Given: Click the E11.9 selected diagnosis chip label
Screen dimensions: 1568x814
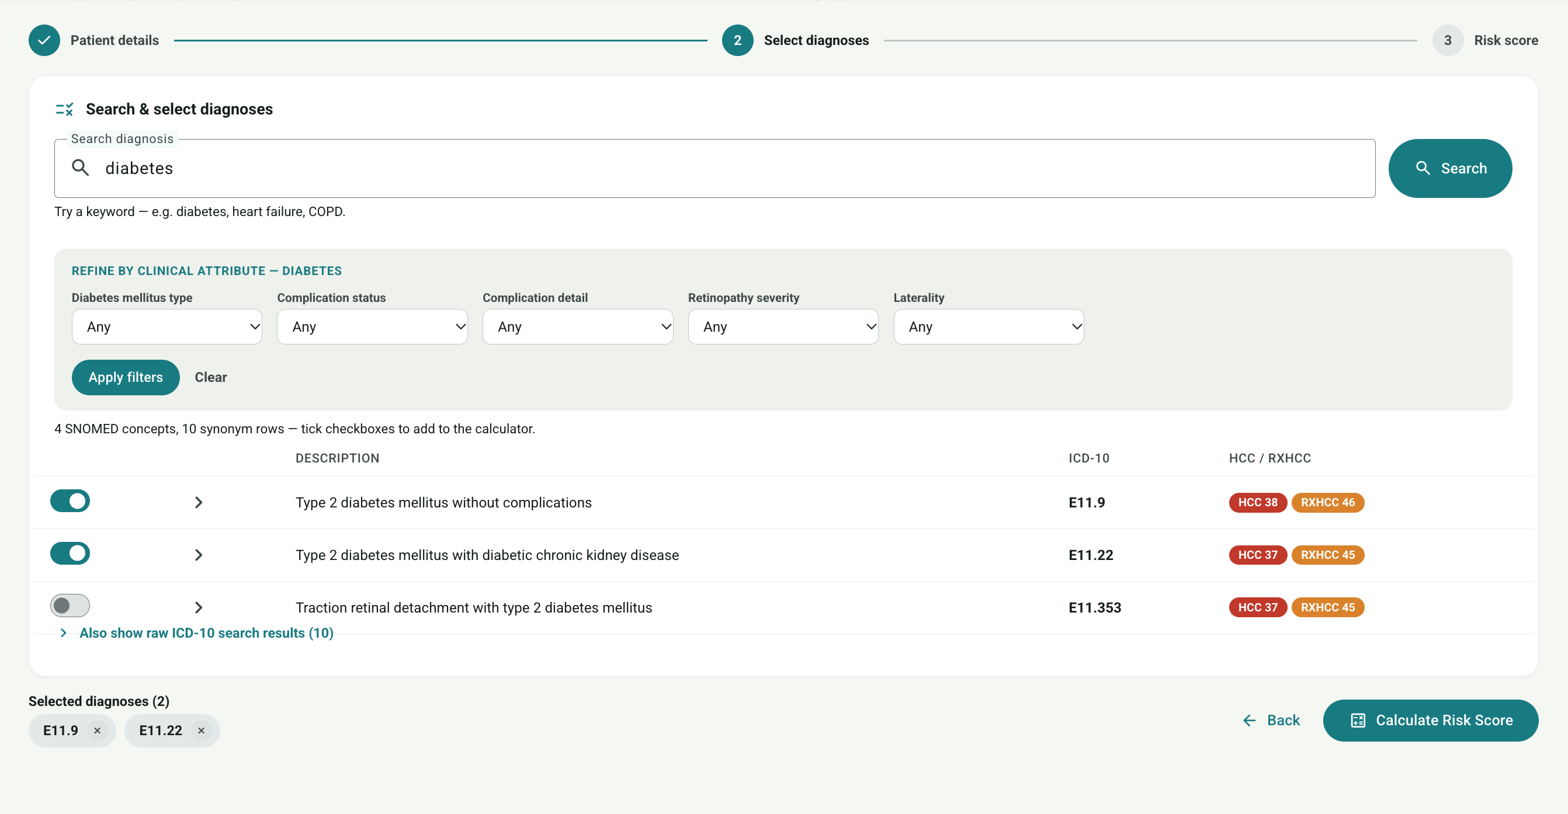Looking at the screenshot, I should pyautogui.click(x=60, y=730).
